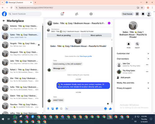Open the profile circle icon in top navigation
This screenshot has width=155, height=124.
[91, 14]
